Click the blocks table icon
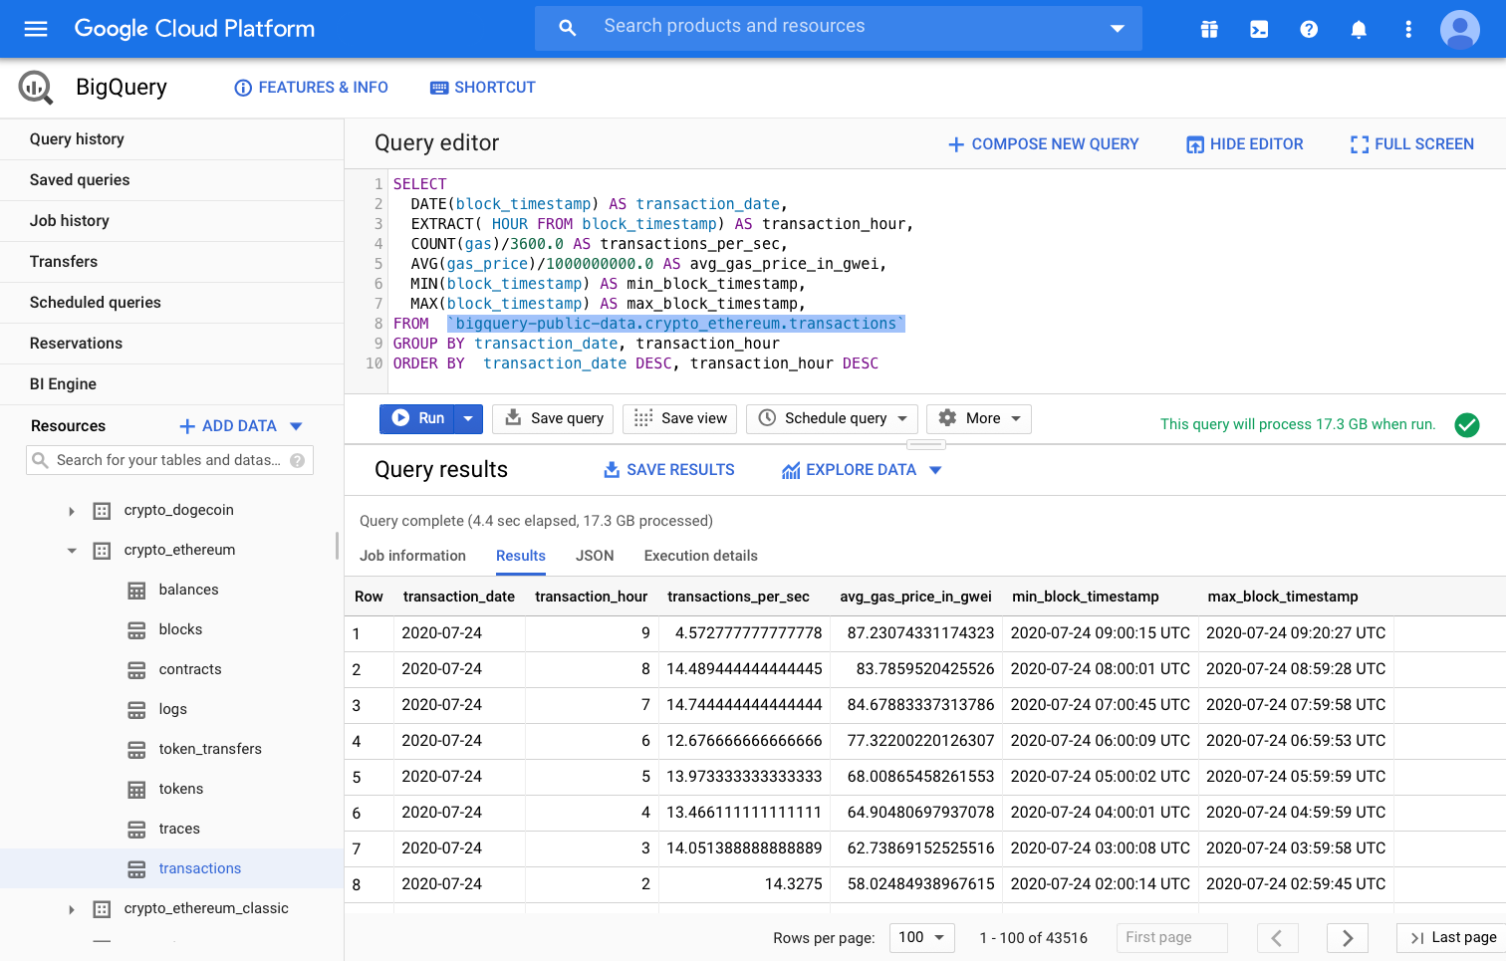This screenshot has width=1506, height=961. pyautogui.click(x=136, y=630)
